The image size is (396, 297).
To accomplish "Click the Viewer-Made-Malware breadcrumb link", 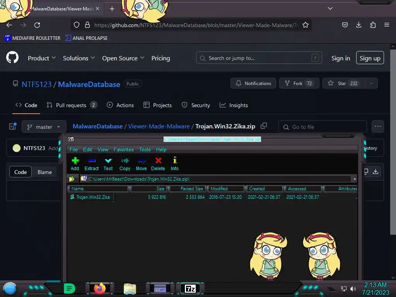I will (x=159, y=126).
